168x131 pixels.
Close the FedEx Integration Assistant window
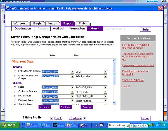point(160,8)
